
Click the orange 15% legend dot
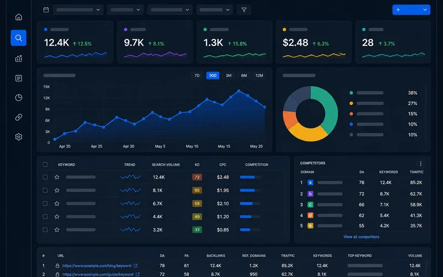[x=351, y=114]
